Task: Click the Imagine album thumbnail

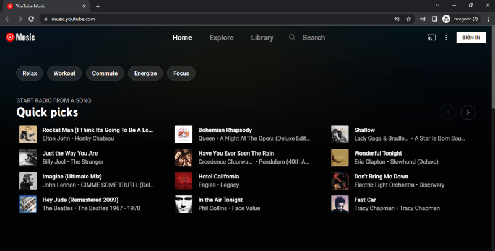Action: click(x=28, y=180)
